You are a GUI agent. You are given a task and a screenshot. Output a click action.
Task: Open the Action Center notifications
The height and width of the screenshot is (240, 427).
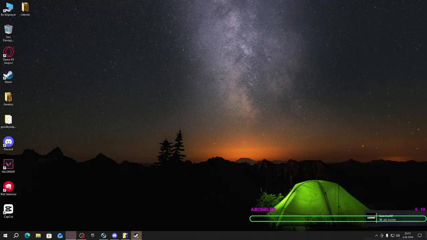[x=420, y=236]
